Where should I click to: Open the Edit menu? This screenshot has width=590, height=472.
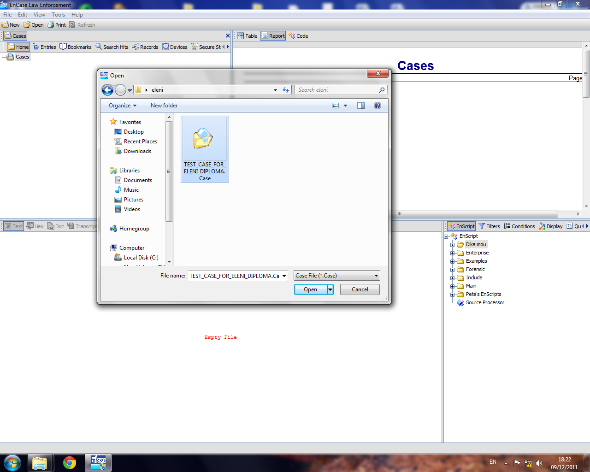click(x=23, y=15)
